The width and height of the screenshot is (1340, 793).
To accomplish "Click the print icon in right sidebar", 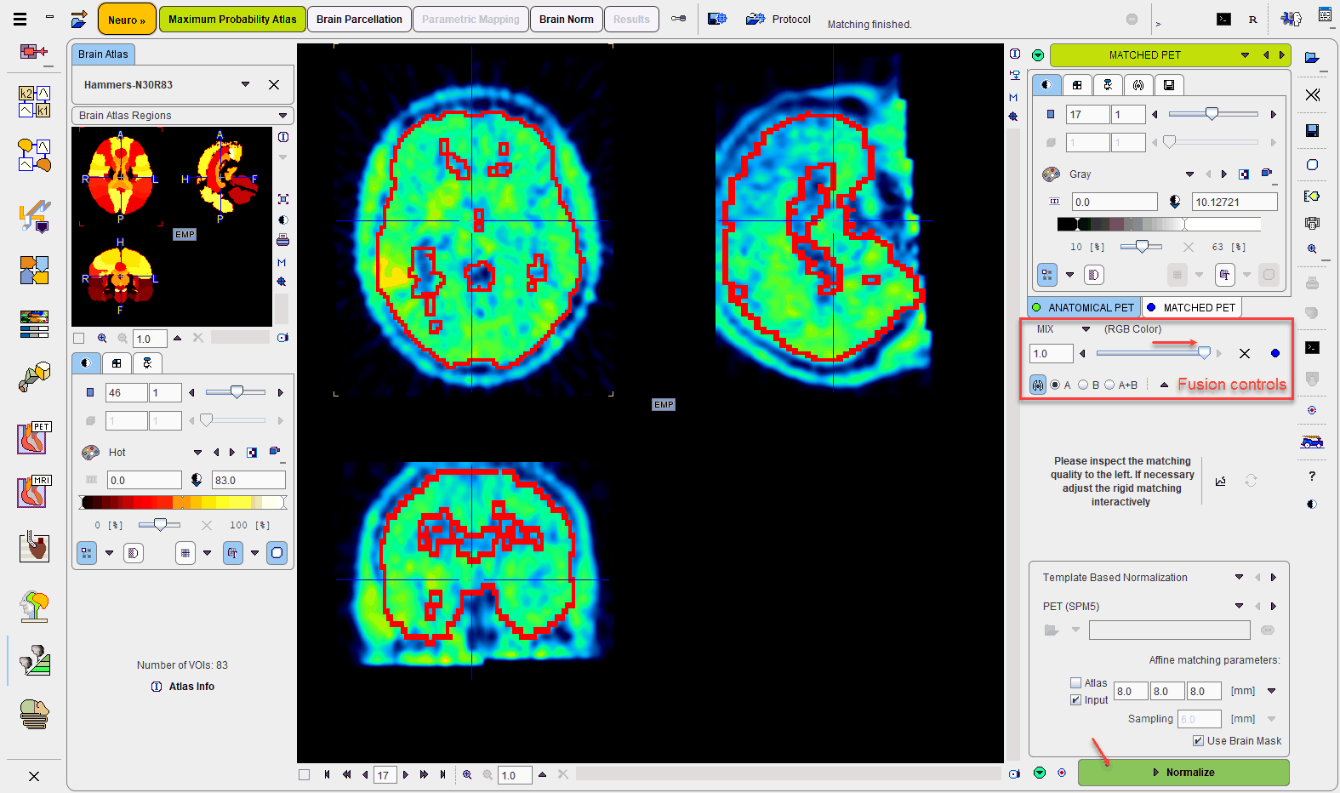I will pyautogui.click(x=1312, y=282).
